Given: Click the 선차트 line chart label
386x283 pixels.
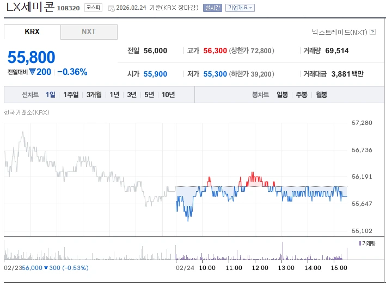Looking at the screenshot, I should click(x=30, y=95).
